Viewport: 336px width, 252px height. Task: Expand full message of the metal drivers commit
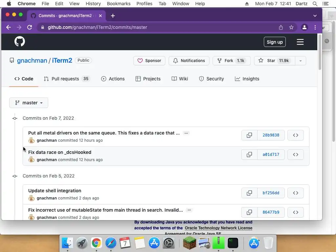[x=186, y=133]
